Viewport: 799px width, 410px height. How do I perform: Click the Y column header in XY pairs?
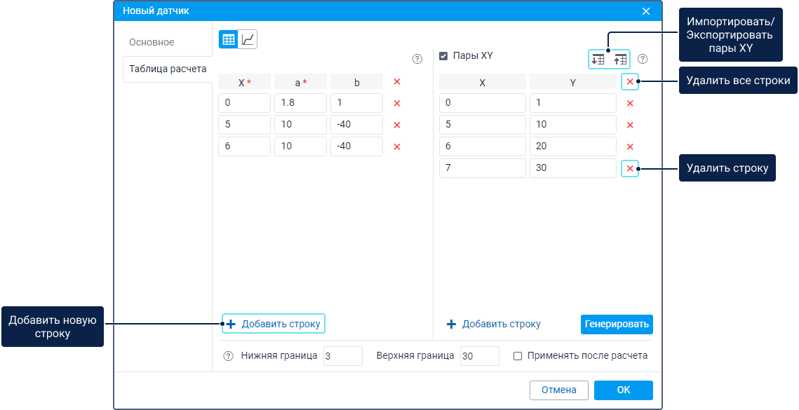[573, 82]
